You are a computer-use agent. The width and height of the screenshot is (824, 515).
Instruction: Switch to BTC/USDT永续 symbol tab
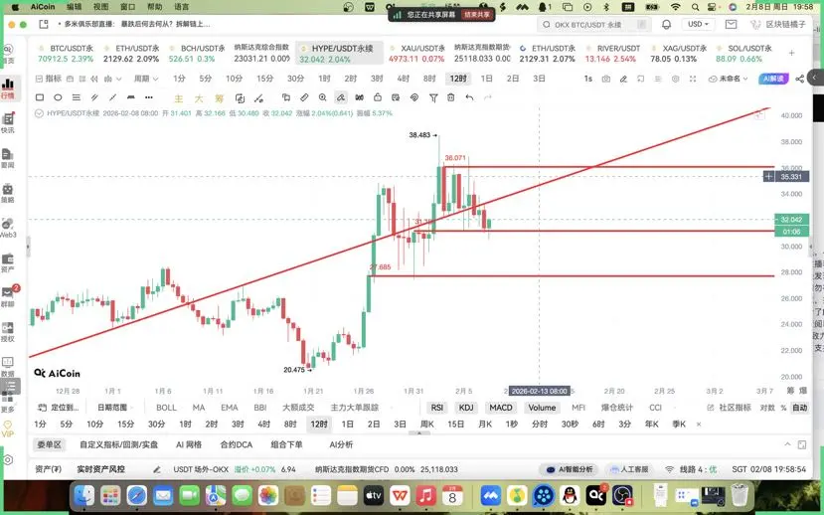click(66, 53)
